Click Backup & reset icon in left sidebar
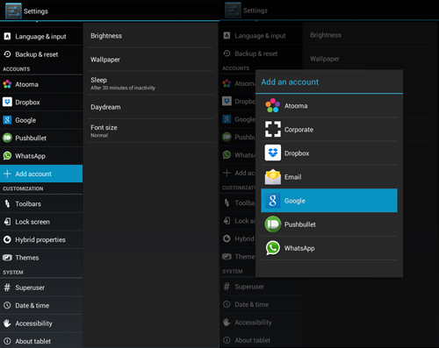The image size is (439, 348). tap(7, 54)
